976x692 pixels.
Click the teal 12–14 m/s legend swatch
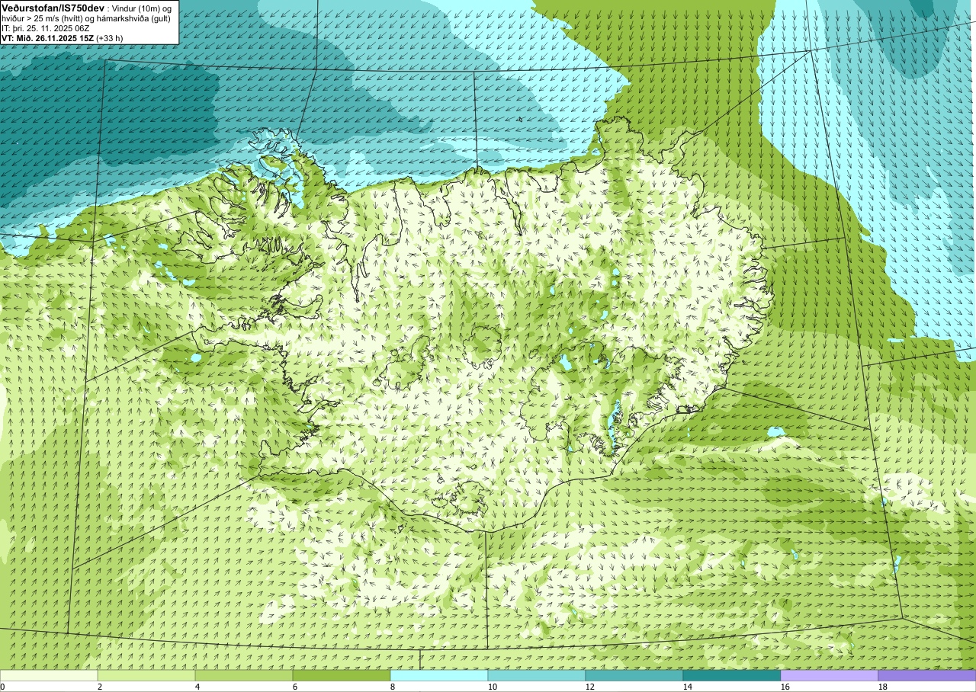coord(634,675)
